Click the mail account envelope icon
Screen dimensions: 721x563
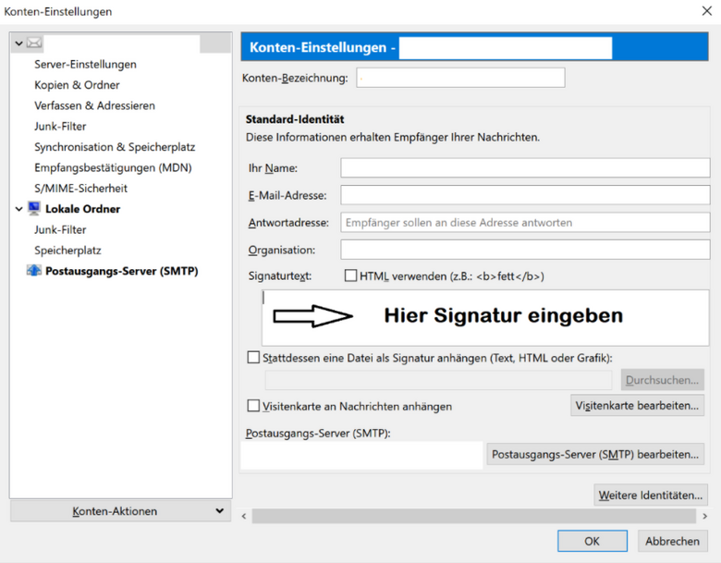[34, 43]
